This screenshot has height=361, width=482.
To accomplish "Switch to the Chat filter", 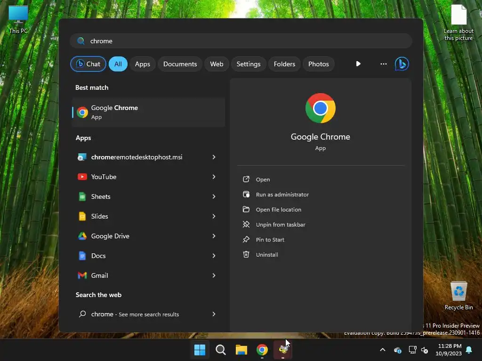I will tap(88, 64).
